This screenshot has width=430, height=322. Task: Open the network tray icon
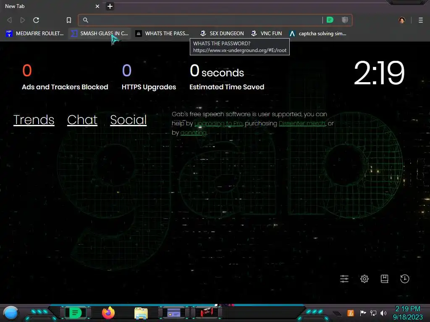click(373, 313)
